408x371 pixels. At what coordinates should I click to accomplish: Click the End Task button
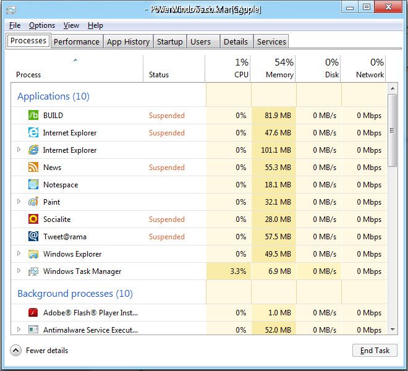pos(375,351)
